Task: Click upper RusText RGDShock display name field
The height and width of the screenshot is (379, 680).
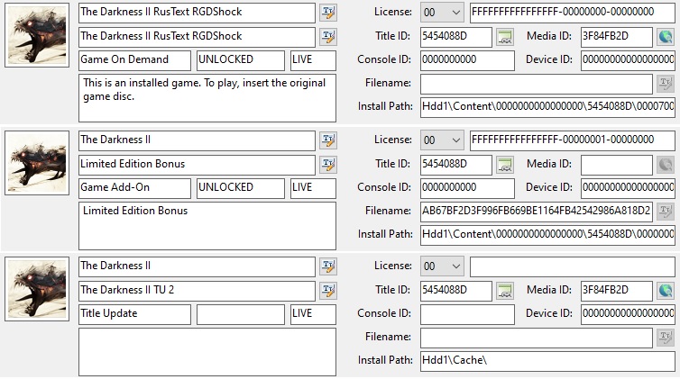Action: (197, 13)
